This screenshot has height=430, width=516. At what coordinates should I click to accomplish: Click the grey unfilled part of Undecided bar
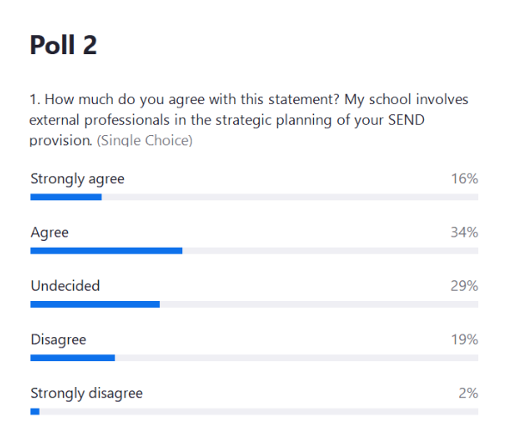tap(319, 304)
